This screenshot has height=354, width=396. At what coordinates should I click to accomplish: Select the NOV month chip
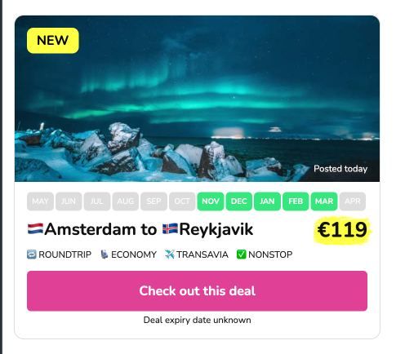(211, 201)
